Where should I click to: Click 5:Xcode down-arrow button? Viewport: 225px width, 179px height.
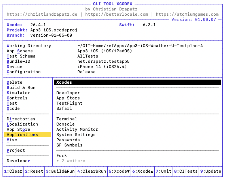[x=119, y=171]
